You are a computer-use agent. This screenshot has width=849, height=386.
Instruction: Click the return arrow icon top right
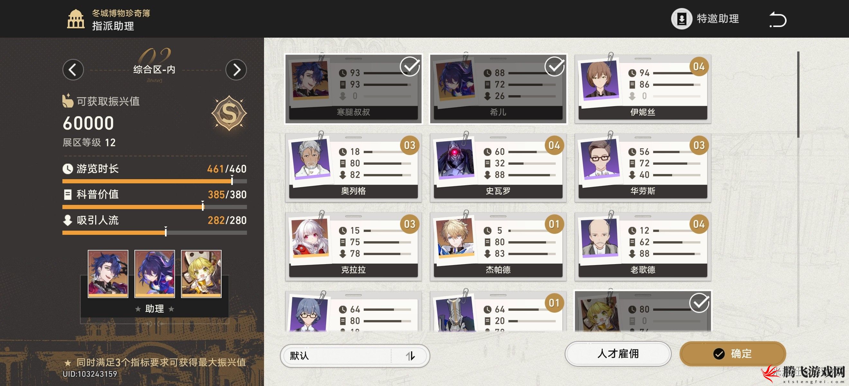(x=778, y=19)
